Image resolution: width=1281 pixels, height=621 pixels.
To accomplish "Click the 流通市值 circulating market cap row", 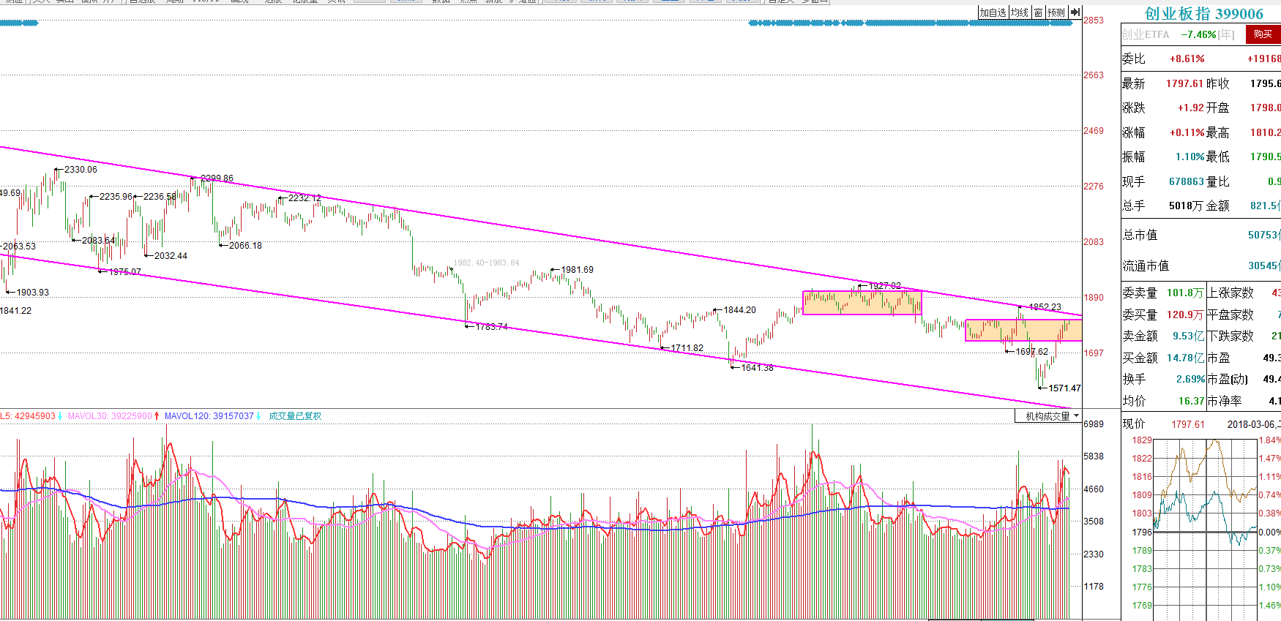I will coord(1201,266).
